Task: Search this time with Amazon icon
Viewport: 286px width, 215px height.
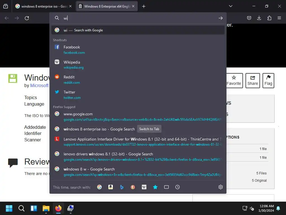Action: point(111,187)
